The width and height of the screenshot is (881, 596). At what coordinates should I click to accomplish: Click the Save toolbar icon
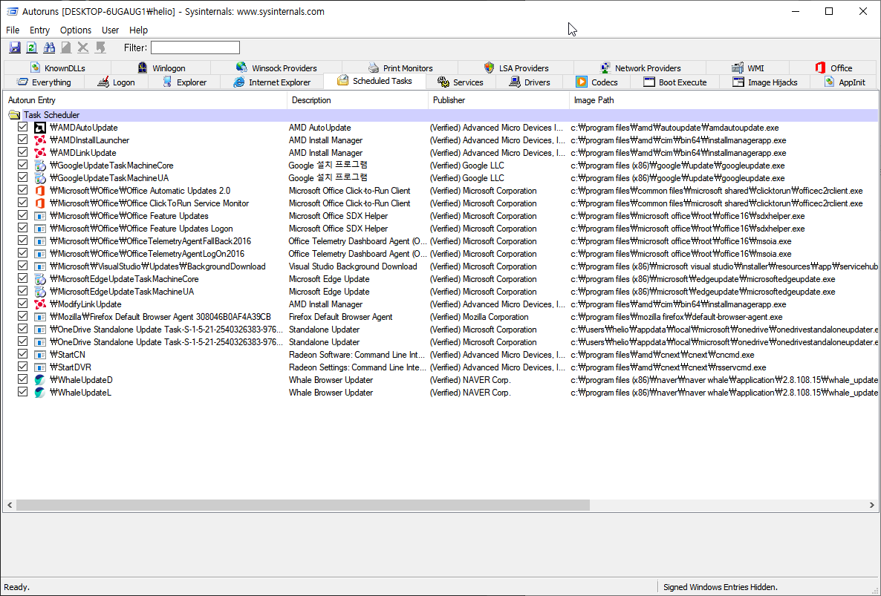[x=15, y=48]
